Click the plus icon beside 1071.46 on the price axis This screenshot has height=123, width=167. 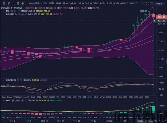pyautogui.click(x=155, y=21)
